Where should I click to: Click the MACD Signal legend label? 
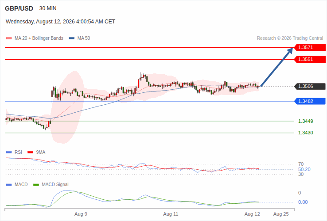tap(55, 185)
